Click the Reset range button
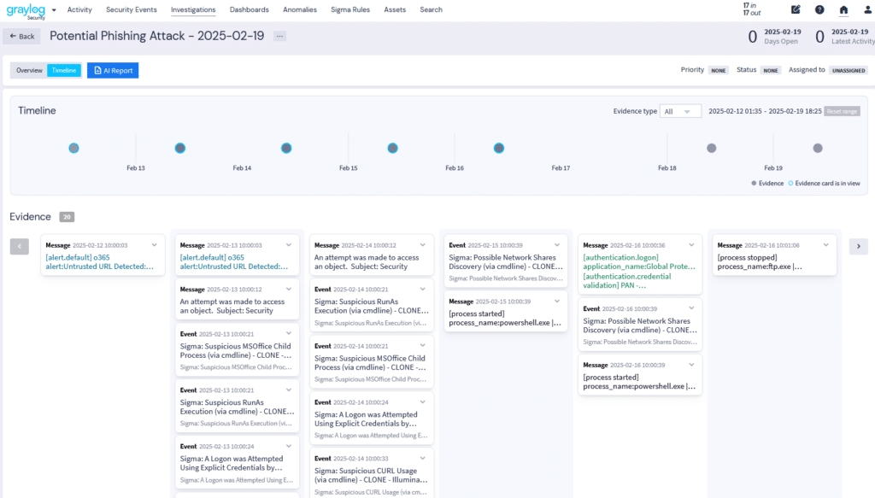875x498 pixels. click(842, 111)
